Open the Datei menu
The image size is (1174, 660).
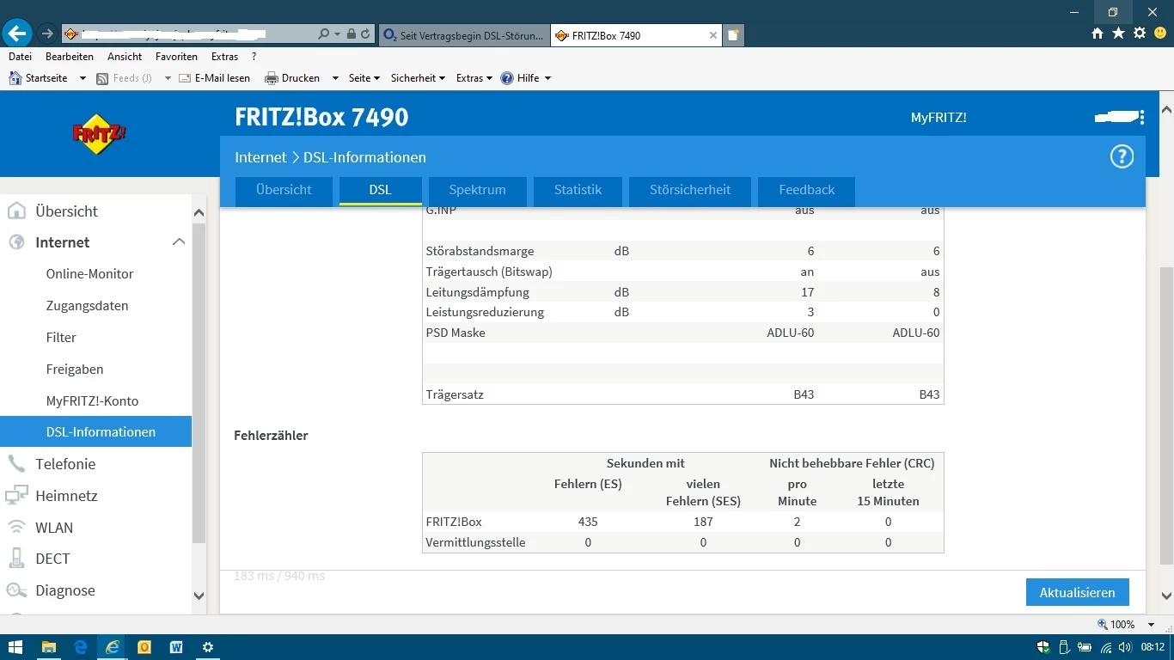click(20, 57)
